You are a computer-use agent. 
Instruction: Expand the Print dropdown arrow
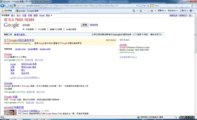pos(155,11)
